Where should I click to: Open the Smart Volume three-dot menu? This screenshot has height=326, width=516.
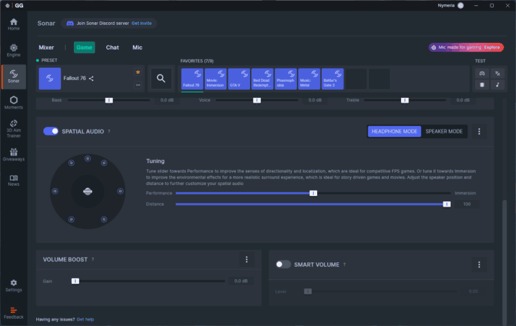(479, 264)
